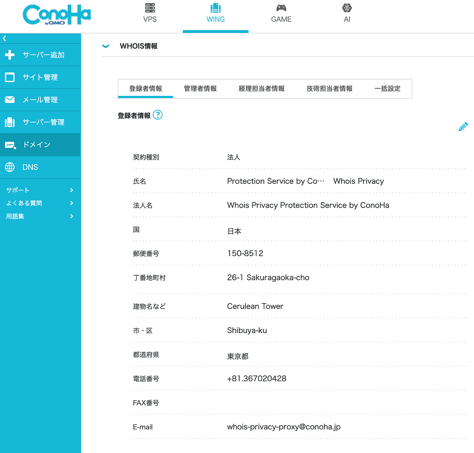Click サーバー追加 to add a server
Screen dimensions: 474x453
(x=40, y=55)
